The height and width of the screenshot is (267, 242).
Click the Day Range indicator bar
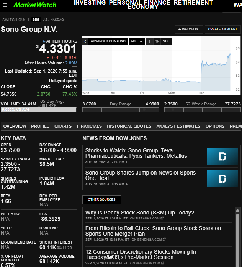pyautogui.click(x=121, y=110)
